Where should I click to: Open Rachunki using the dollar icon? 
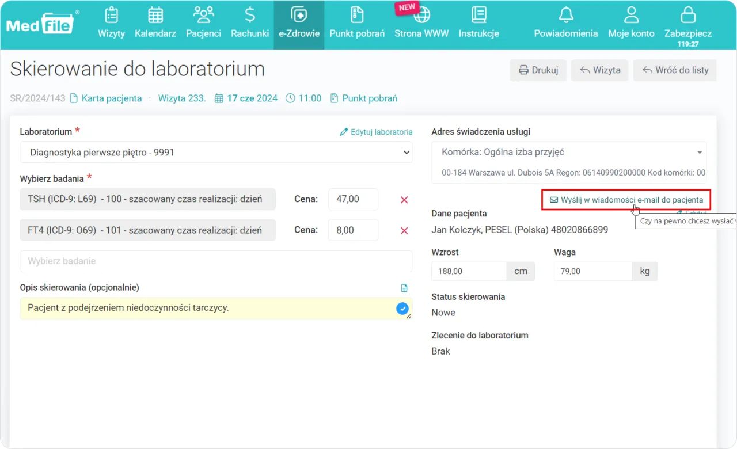click(x=250, y=23)
